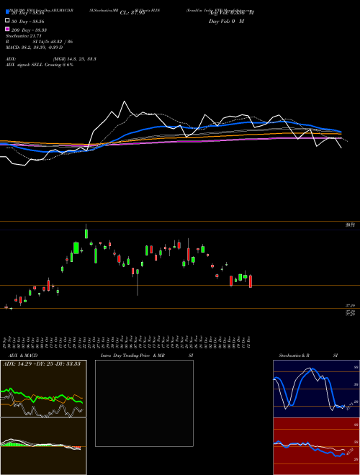Viewport: 360px width, 475px height.
Task: Click the 'Day Vol: 0 M' label
Action: point(226,21)
